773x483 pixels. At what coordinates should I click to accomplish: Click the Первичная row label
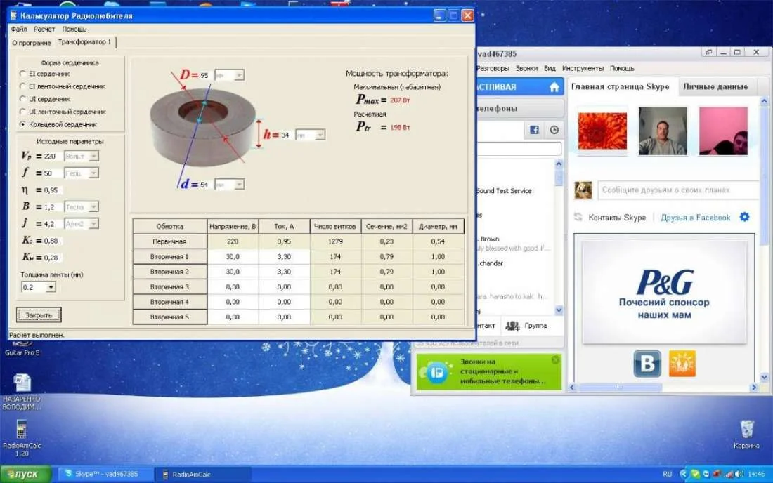(x=169, y=241)
